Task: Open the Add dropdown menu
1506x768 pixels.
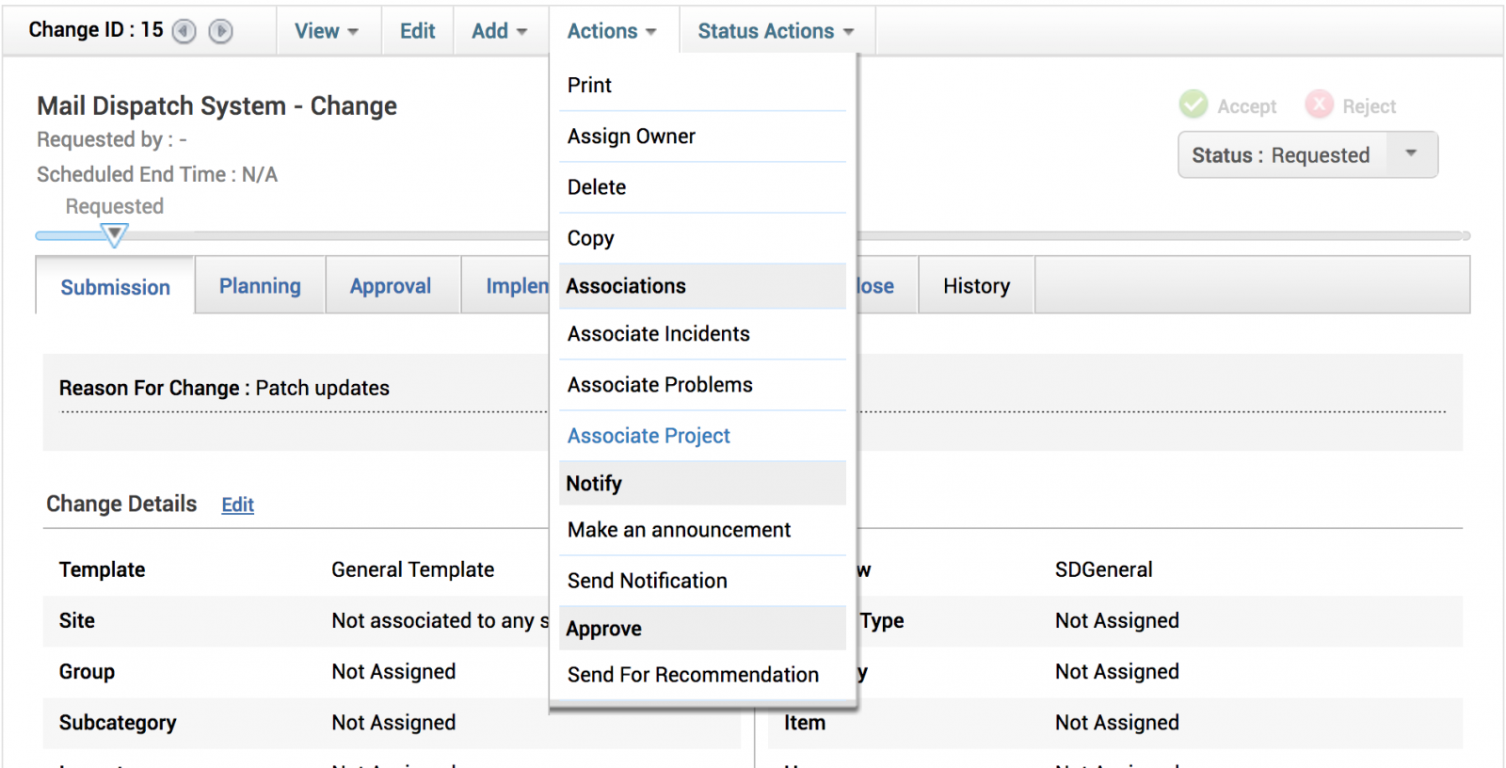Action: click(x=500, y=31)
